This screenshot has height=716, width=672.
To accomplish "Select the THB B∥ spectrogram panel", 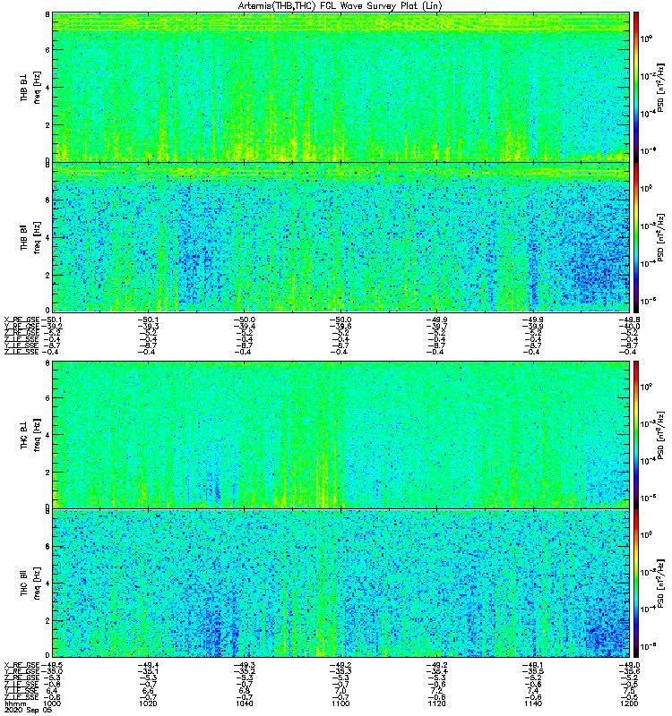I will 341,237.
